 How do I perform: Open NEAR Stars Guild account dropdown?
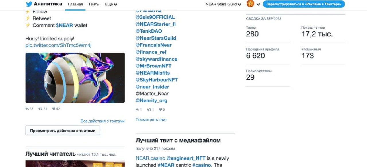[223, 4]
